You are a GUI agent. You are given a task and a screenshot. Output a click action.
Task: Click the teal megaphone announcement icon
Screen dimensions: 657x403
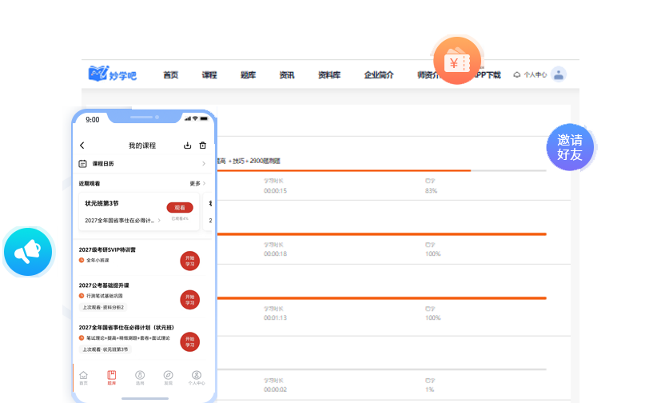tap(28, 252)
